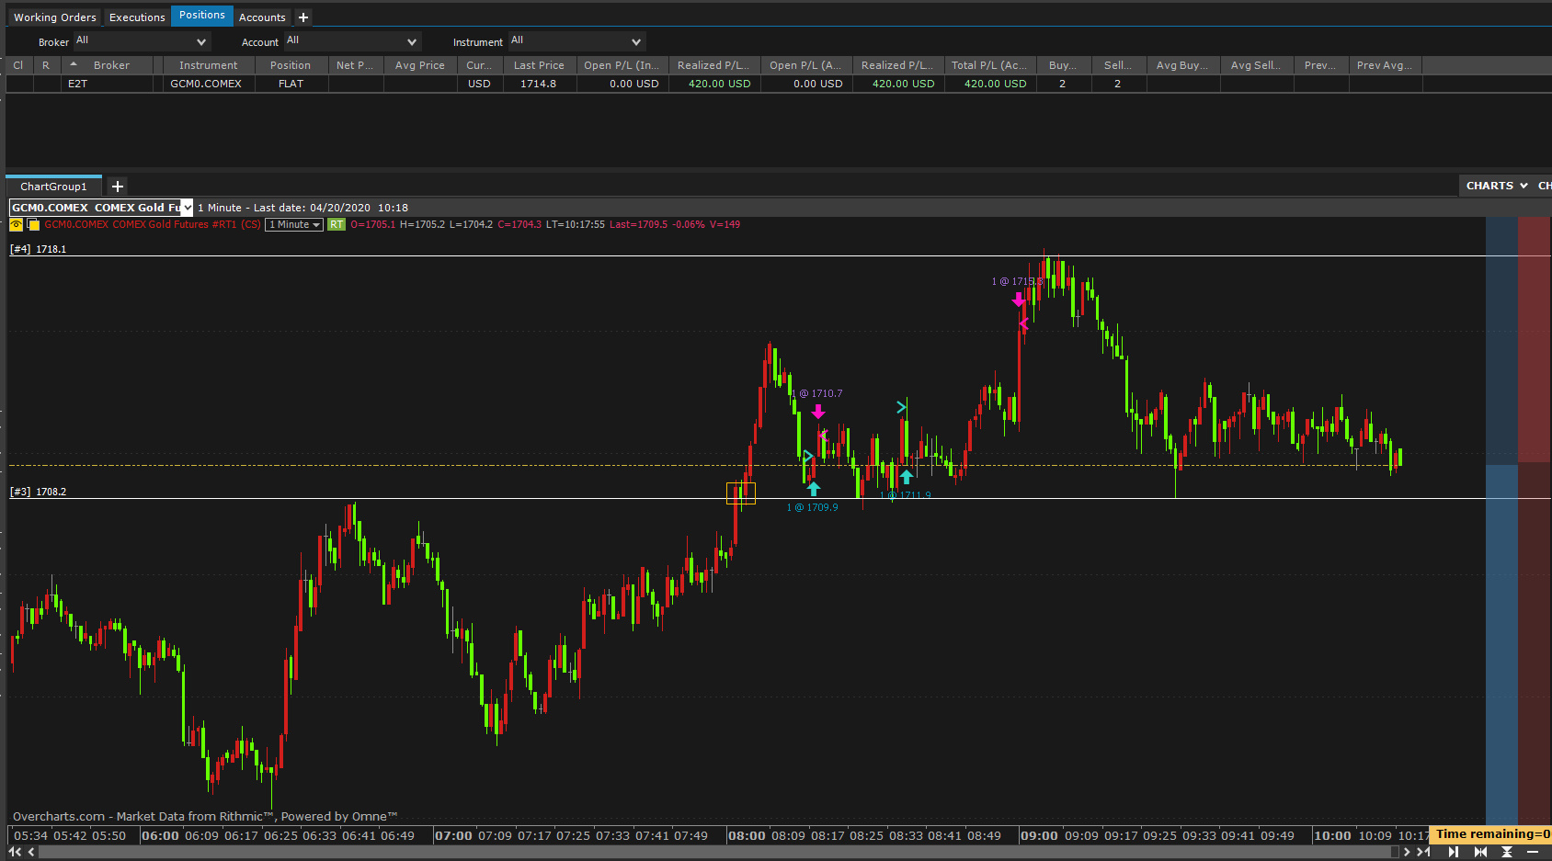The width and height of the screenshot is (1552, 861).
Task: Select the Positions tab
Action: coord(202,16)
